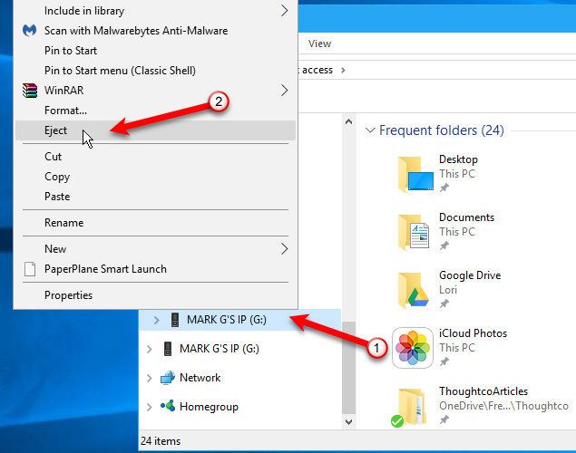Open the Desktop folder icon
The width and height of the screenshot is (576, 453).
pos(414,174)
